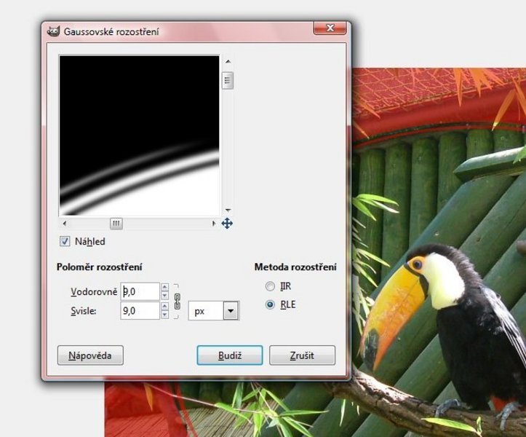Image resolution: width=526 pixels, height=437 pixels.
Task: Increase Svisle value with up arrow
Action: 164,306
